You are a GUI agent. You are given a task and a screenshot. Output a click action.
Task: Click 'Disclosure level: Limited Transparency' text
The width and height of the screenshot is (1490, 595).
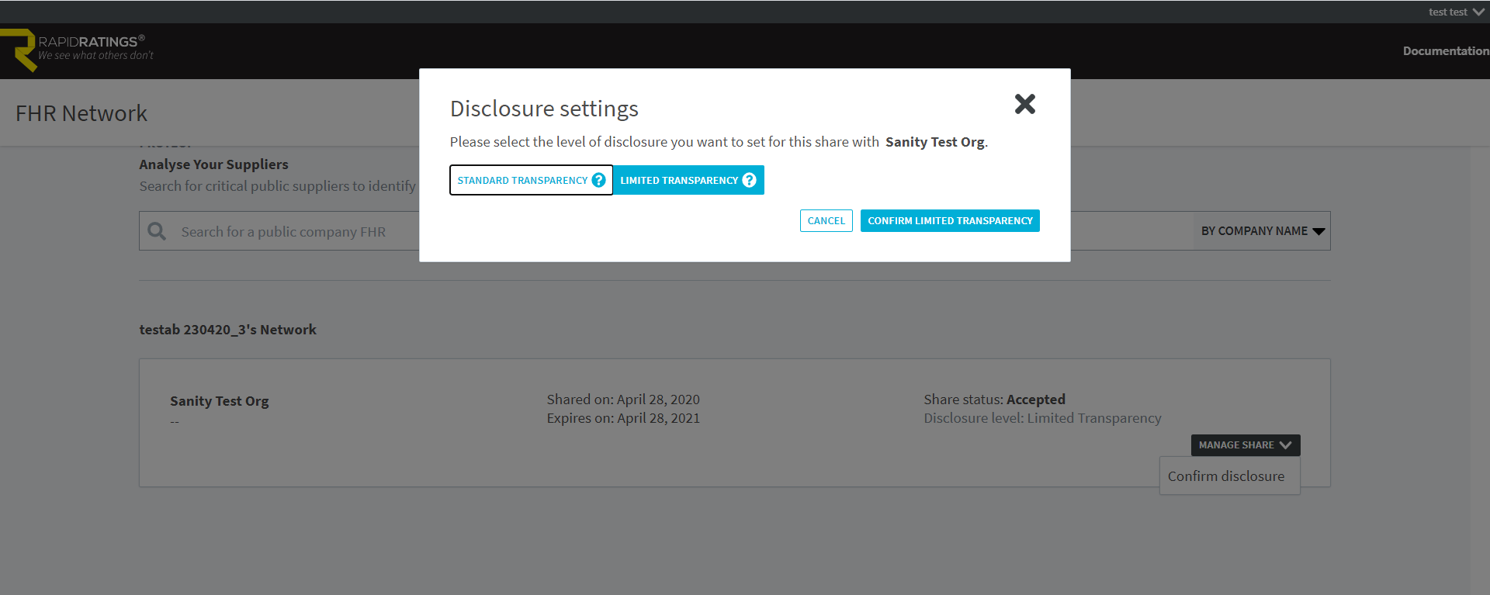coord(1042,418)
